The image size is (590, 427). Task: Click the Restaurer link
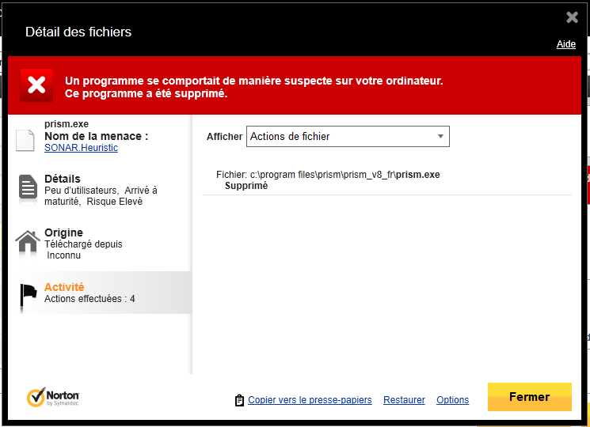click(404, 400)
